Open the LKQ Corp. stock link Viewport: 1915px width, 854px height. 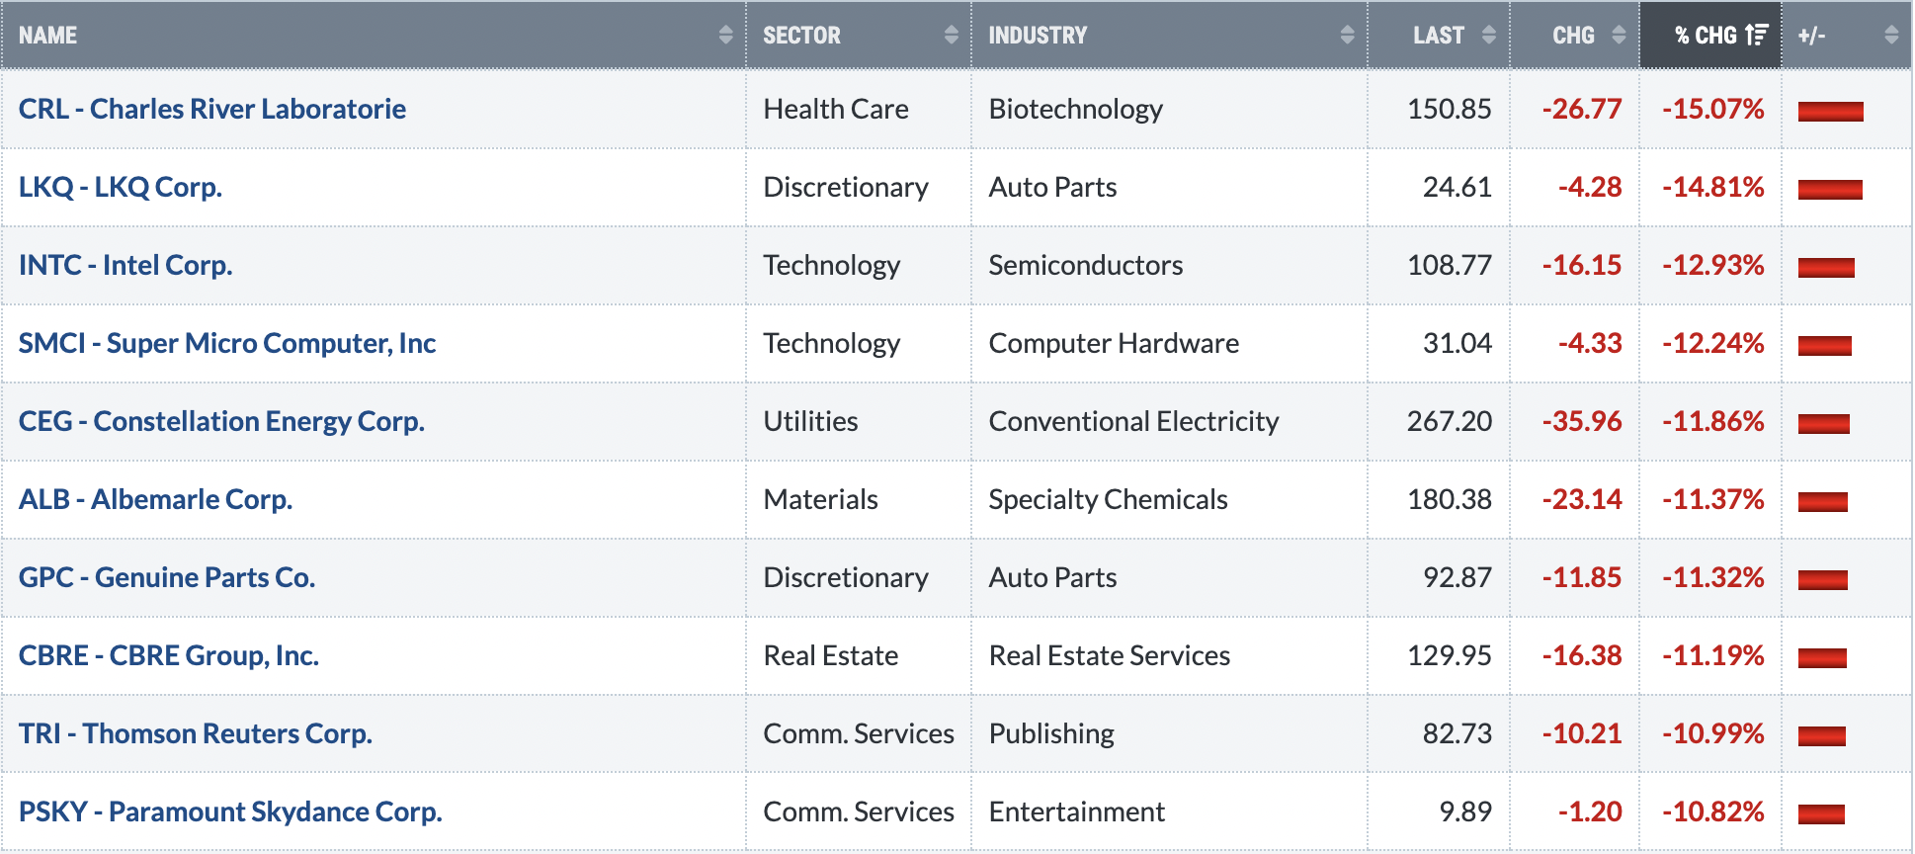[121, 187]
